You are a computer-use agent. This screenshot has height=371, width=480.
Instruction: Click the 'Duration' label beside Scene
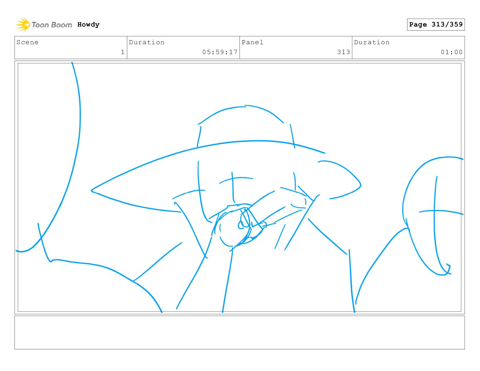coord(147,42)
